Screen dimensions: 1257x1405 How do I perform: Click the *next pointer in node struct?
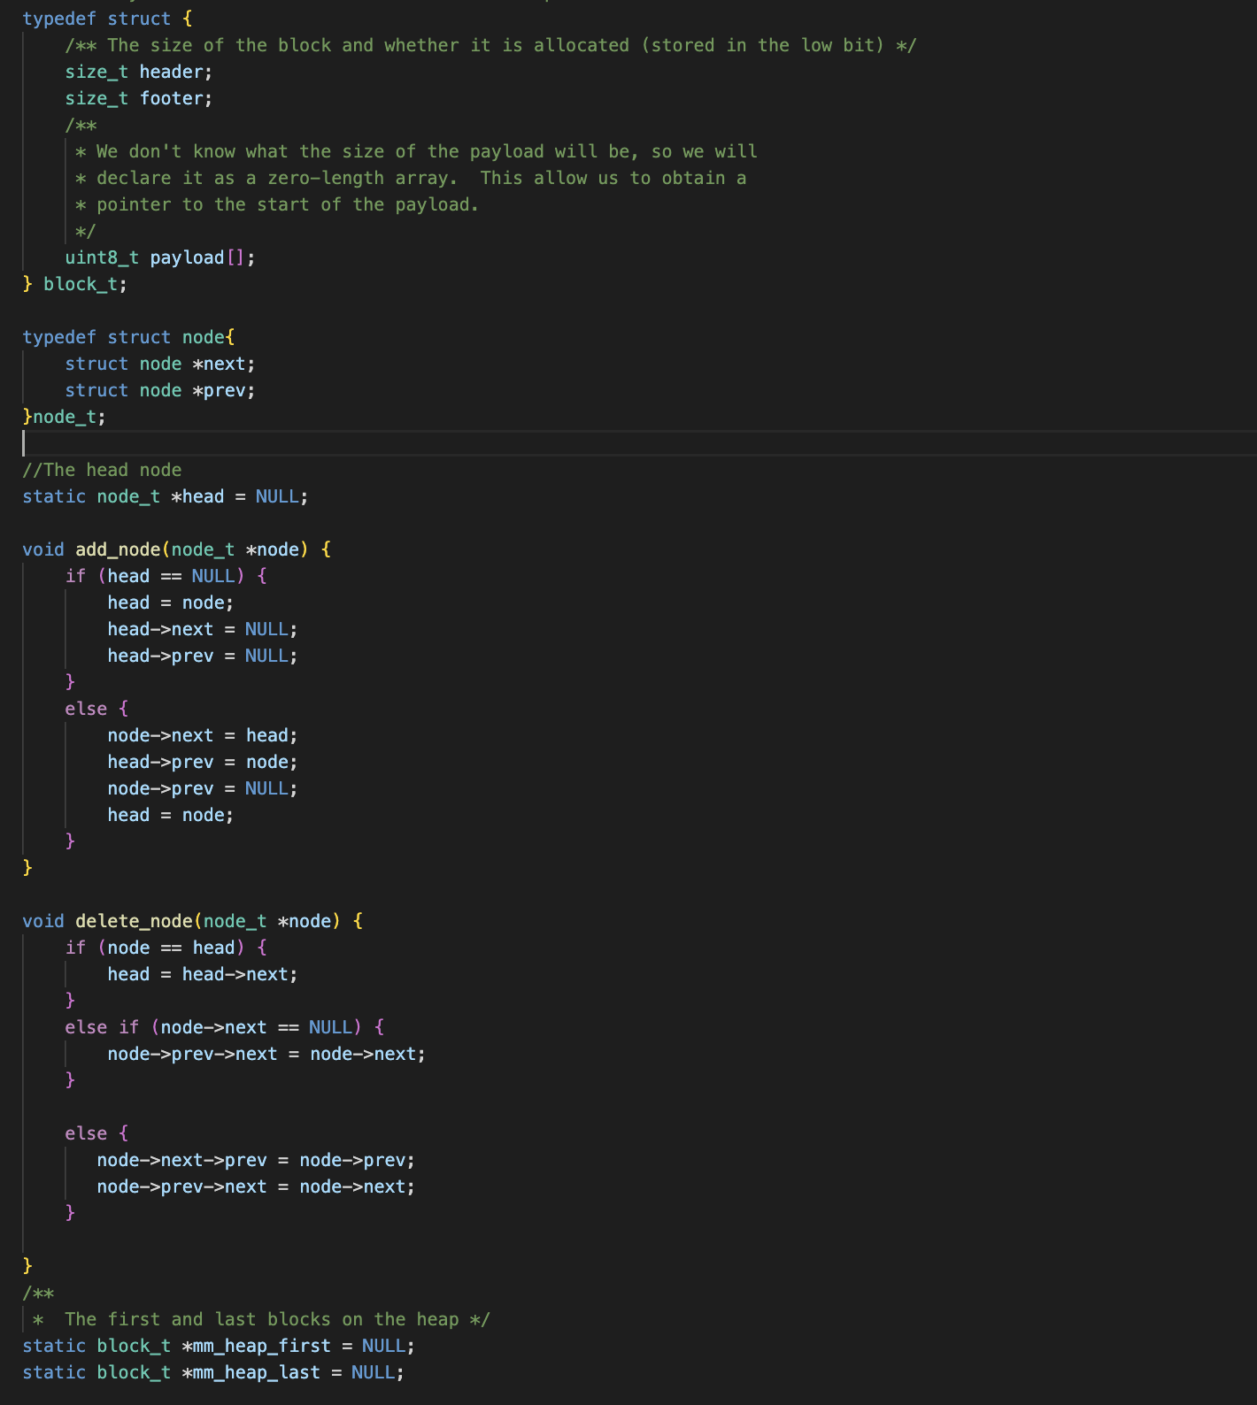click(x=223, y=364)
